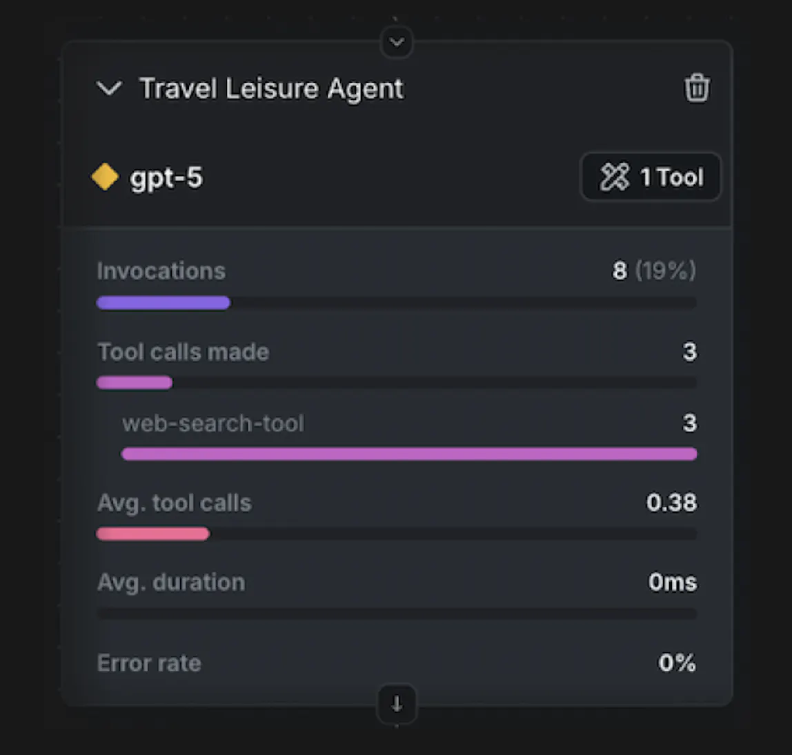The width and height of the screenshot is (792, 755).
Task: Click the trash delete icon
Action: click(x=696, y=88)
